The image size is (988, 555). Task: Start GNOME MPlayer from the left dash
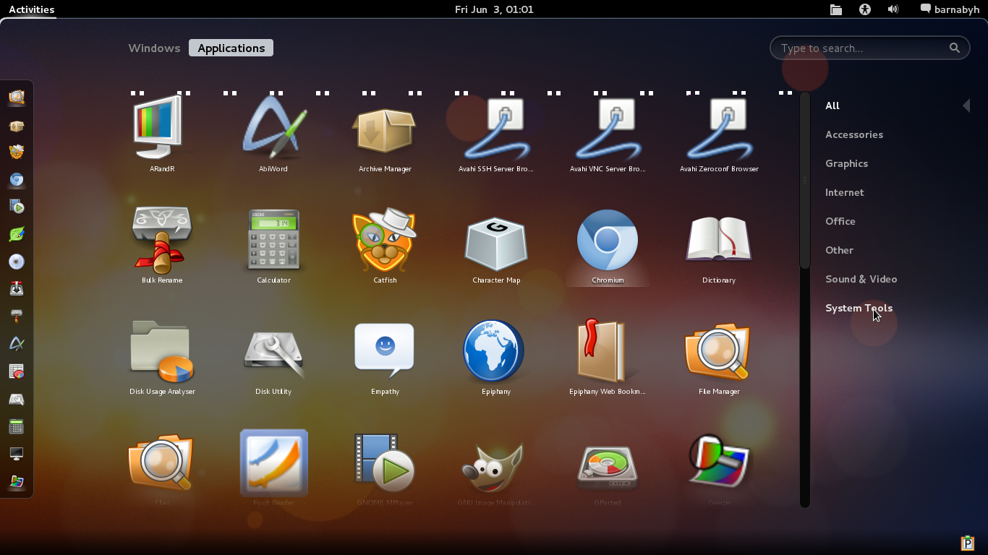pos(17,207)
